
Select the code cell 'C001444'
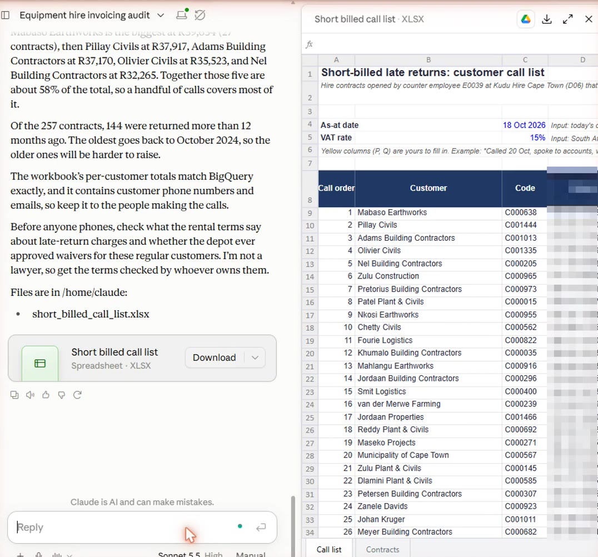(525, 225)
